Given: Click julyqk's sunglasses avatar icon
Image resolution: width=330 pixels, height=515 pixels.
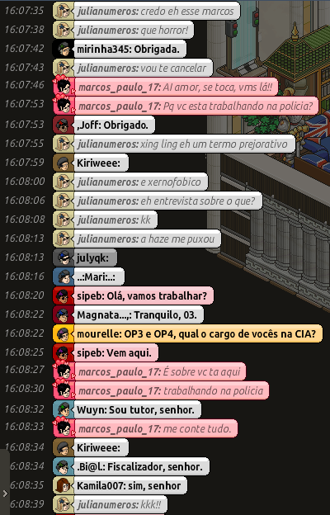Looking at the screenshot, I should [64, 257].
